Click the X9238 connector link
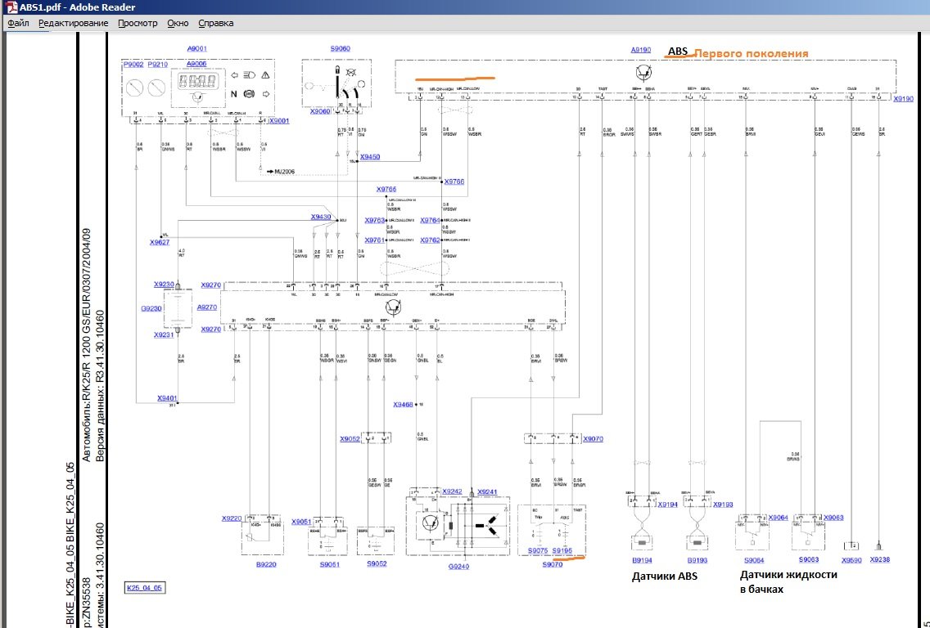 (x=879, y=560)
